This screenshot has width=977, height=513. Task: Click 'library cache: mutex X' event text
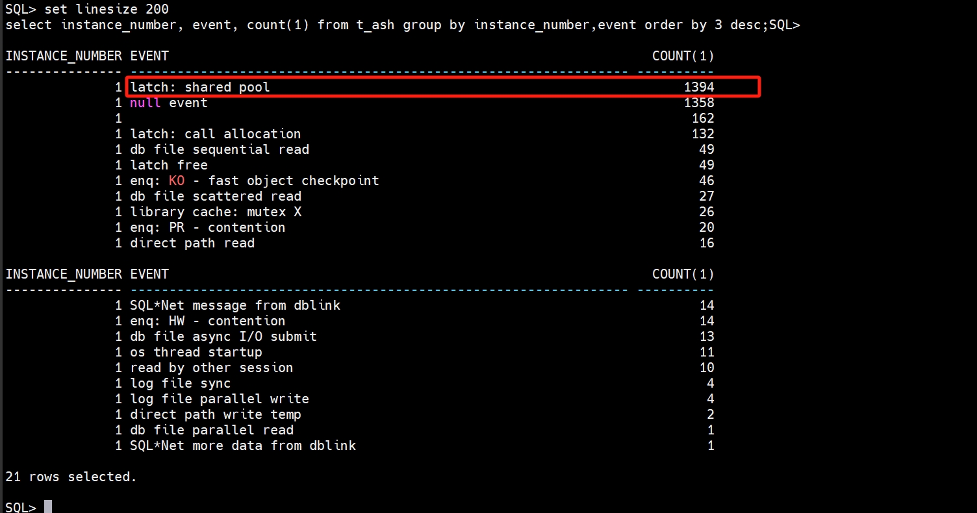point(216,212)
